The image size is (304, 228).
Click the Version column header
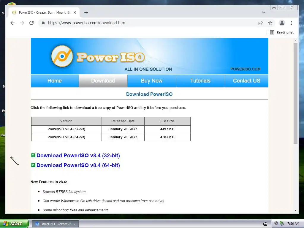tap(66, 121)
